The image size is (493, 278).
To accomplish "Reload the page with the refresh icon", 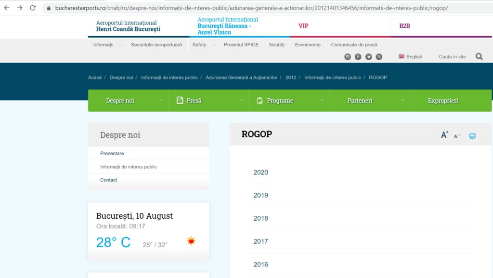I will pos(33,8).
